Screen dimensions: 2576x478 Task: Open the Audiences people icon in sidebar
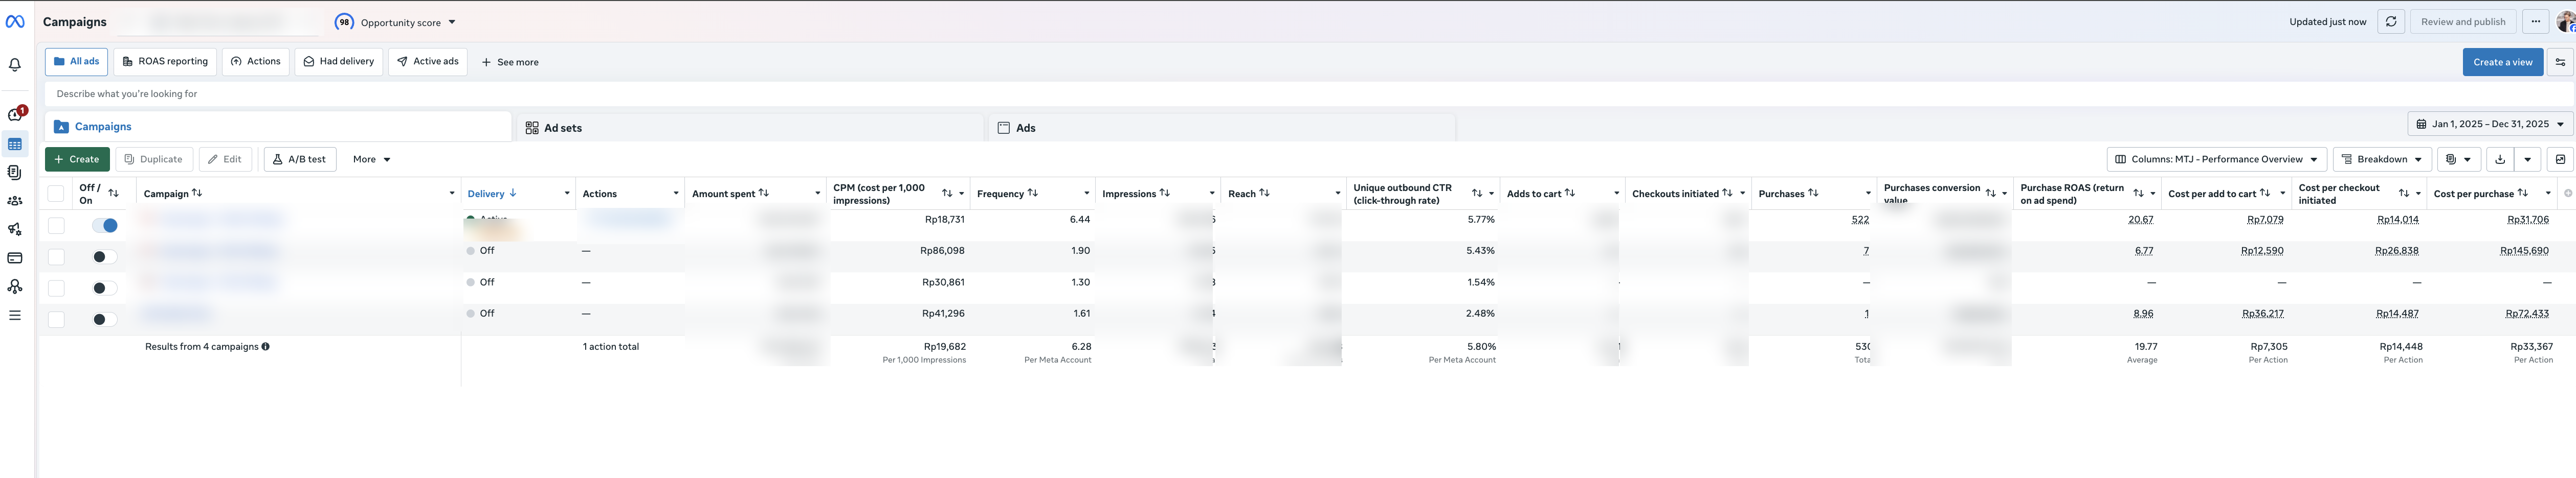tap(15, 201)
